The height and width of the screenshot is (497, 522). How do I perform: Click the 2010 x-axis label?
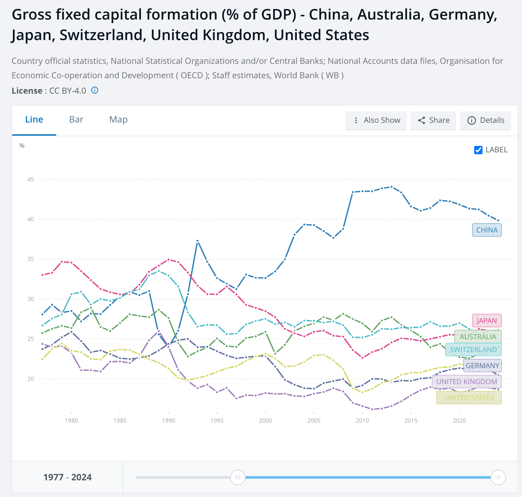pos(362,420)
